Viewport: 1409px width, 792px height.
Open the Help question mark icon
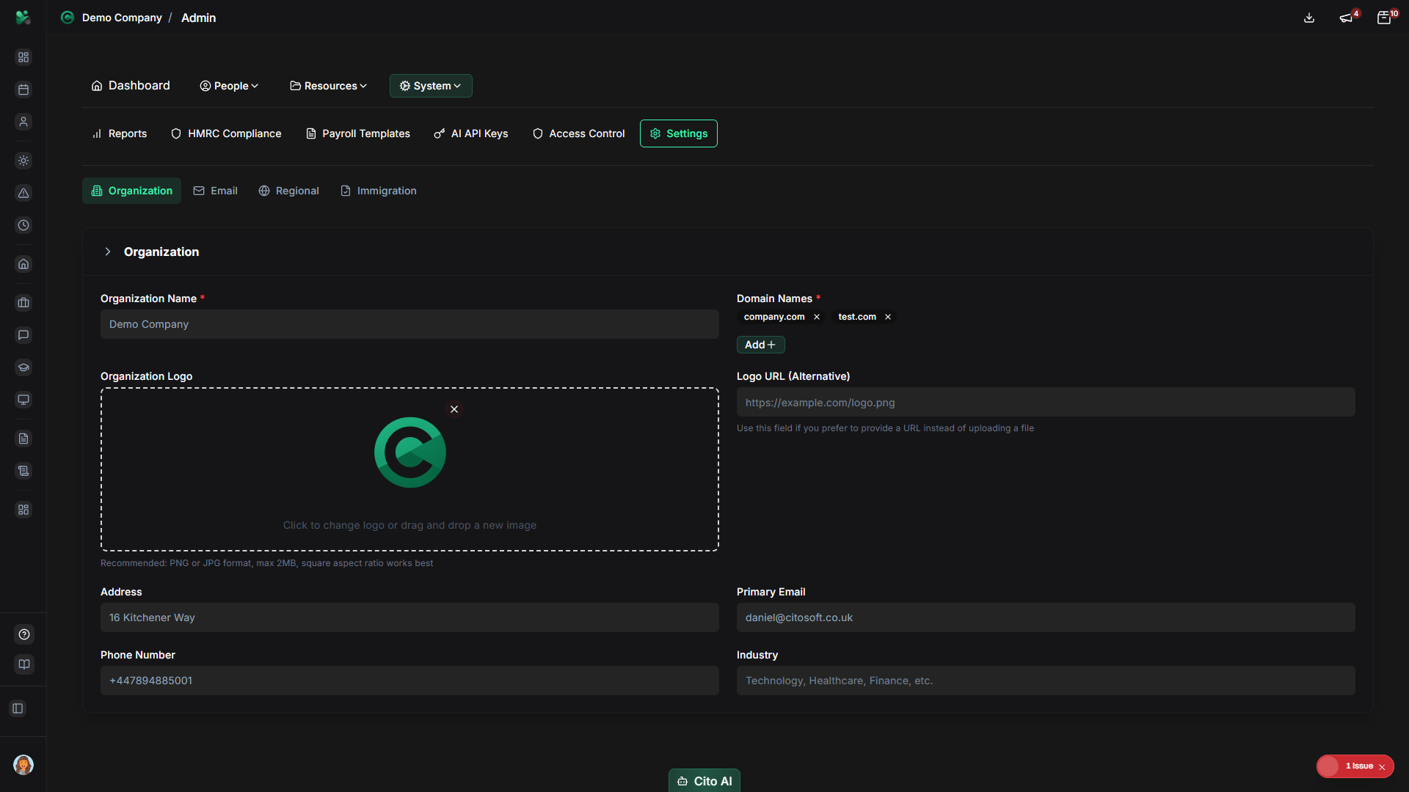coord(23,634)
